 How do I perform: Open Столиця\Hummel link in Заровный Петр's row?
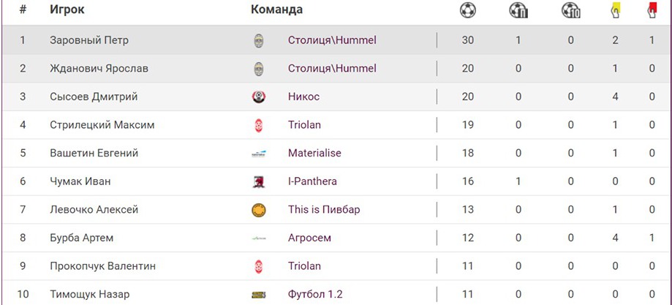pos(332,40)
